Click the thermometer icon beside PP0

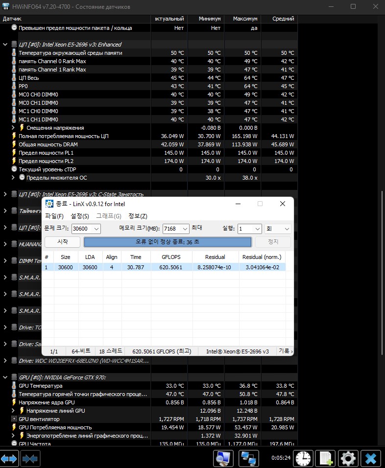tap(14, 86)
